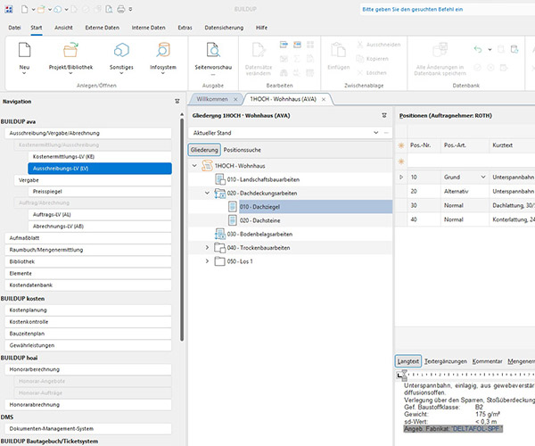Click the Ausschneiden button
Viewport: 535px width, 446px height.
click(378, 45)
